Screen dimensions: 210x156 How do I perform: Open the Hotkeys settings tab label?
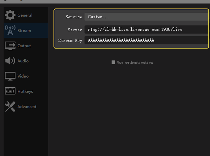tap(25, 91)
